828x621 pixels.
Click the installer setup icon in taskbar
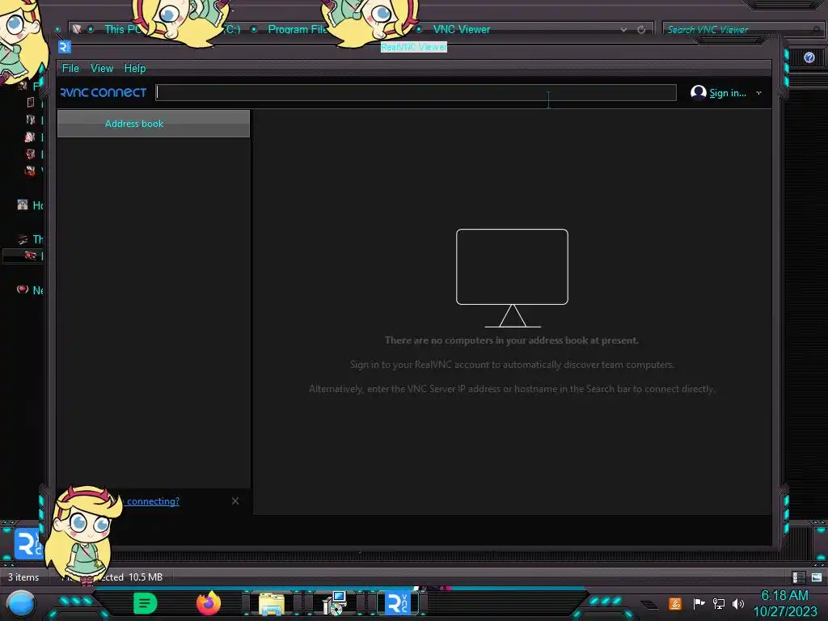[x=334, y=603]
